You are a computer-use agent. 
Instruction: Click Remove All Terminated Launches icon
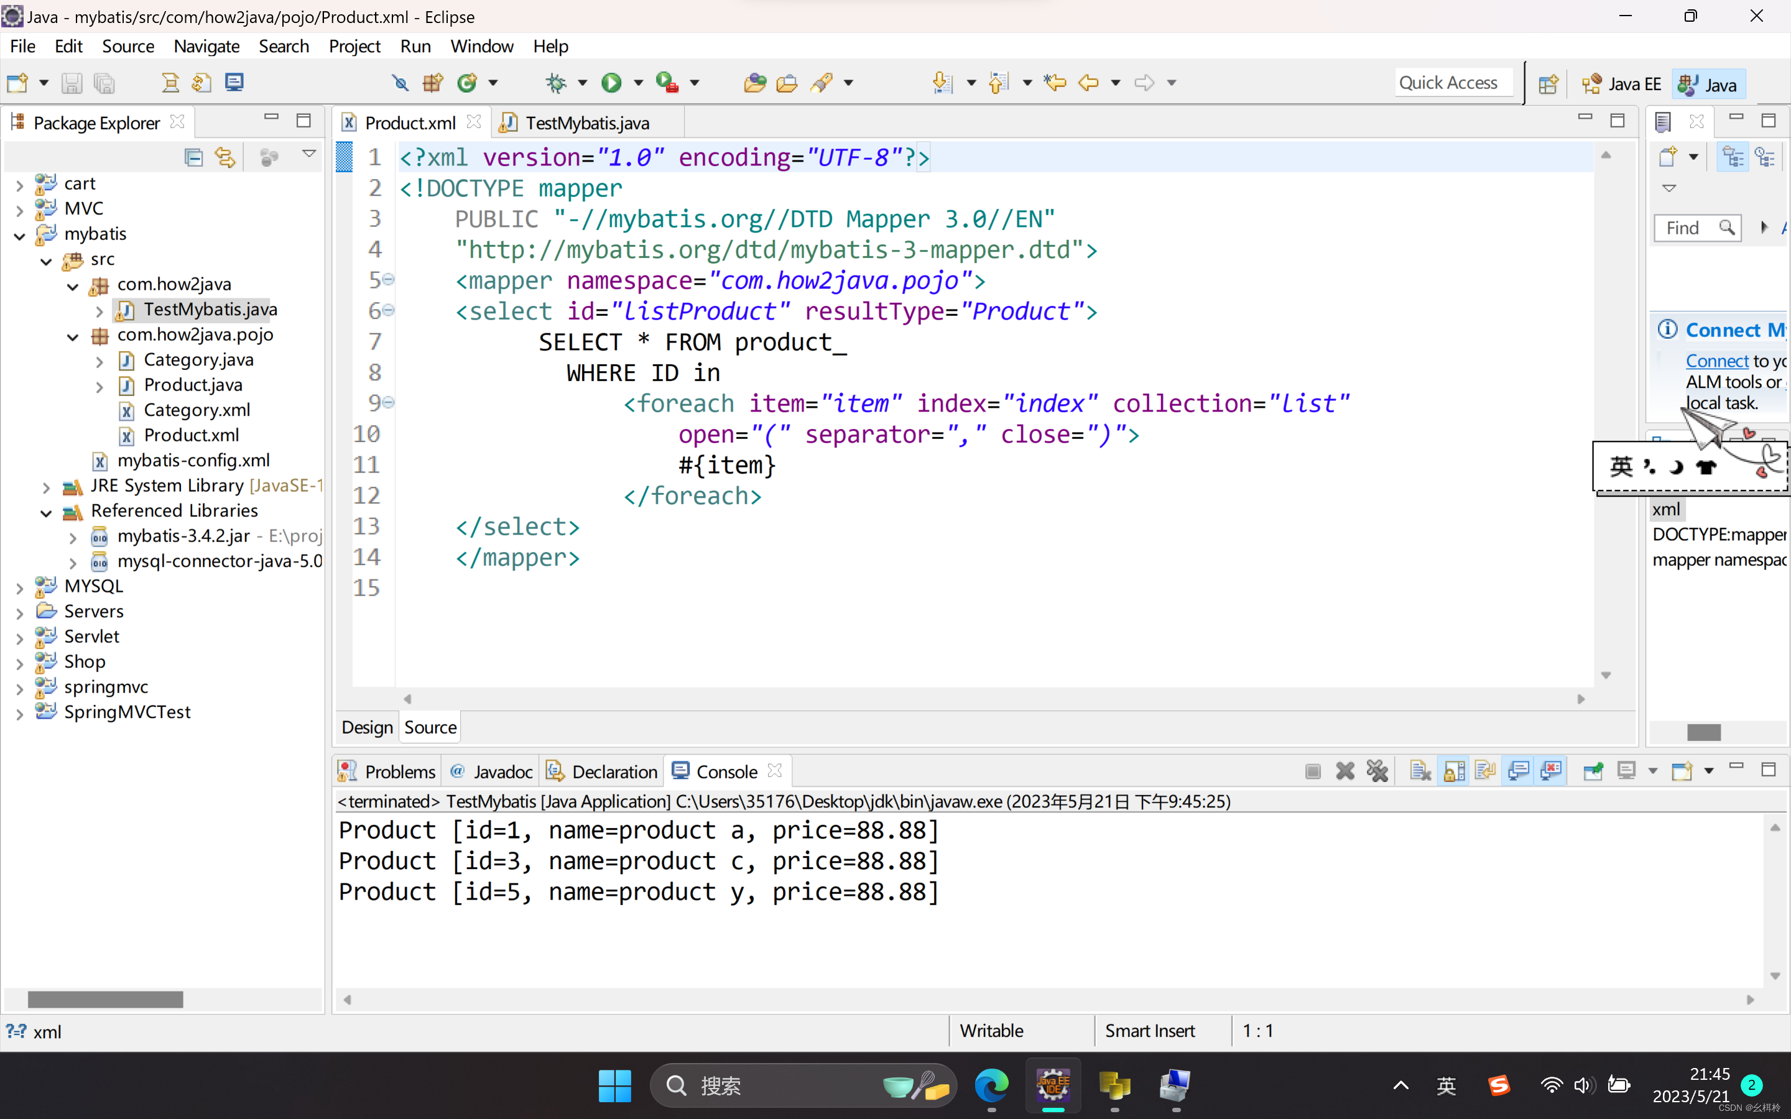pos(1377,771)
